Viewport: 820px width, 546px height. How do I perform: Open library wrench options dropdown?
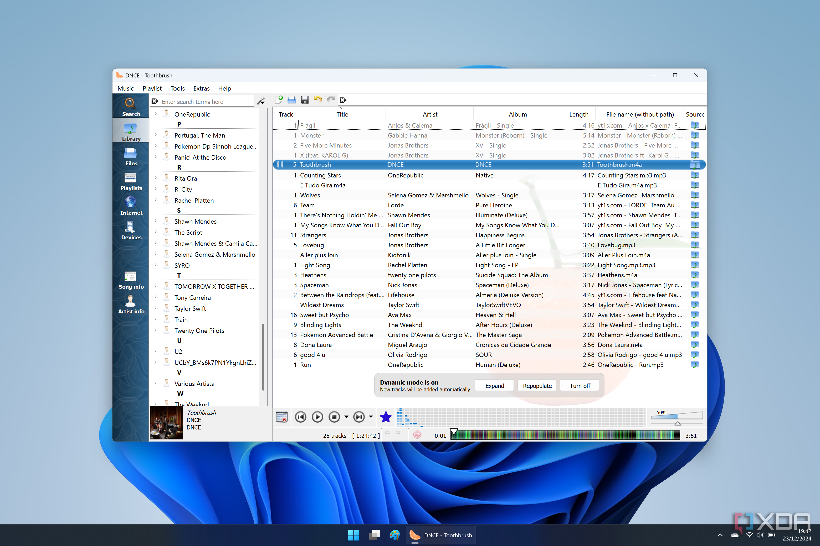point(261,101)
